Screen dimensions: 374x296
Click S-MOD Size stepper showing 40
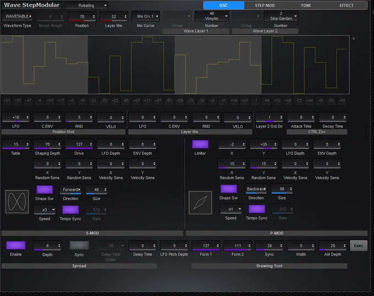click(97, 189)
